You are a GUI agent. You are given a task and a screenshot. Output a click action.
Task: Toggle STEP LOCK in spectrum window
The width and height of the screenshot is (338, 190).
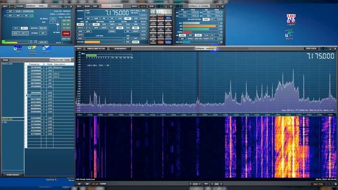pyautogui.click(x=311, y=49)
